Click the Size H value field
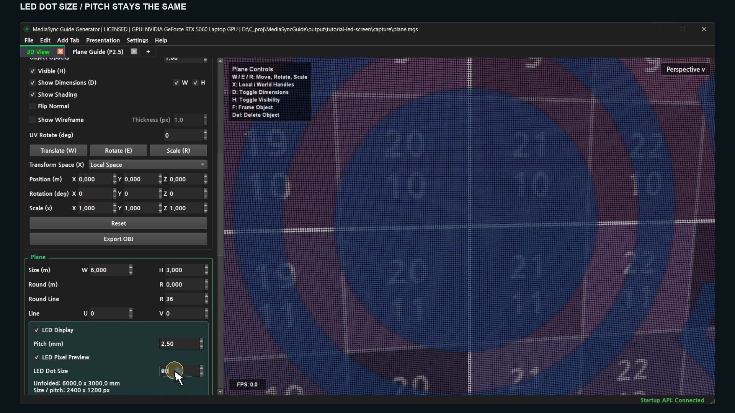This screenshot has width=735, height=413. [x=184, y=270]
